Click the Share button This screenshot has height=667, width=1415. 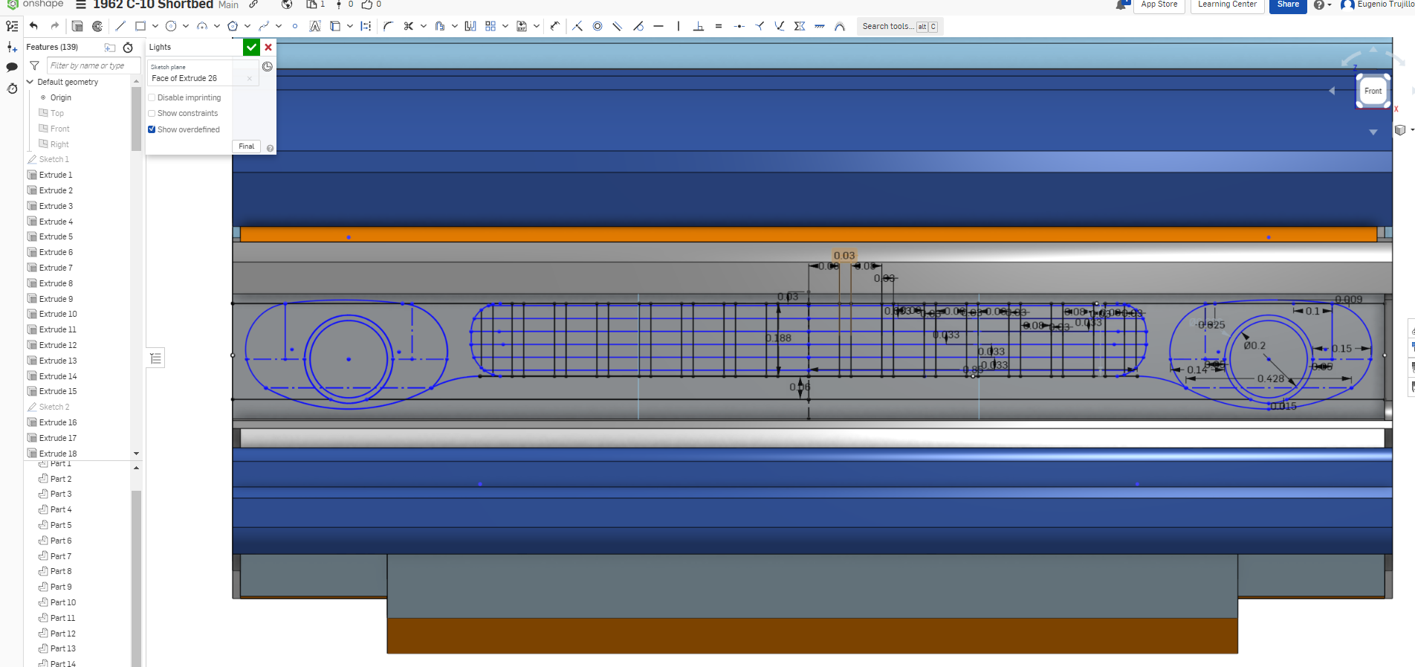click(1288, 4)
